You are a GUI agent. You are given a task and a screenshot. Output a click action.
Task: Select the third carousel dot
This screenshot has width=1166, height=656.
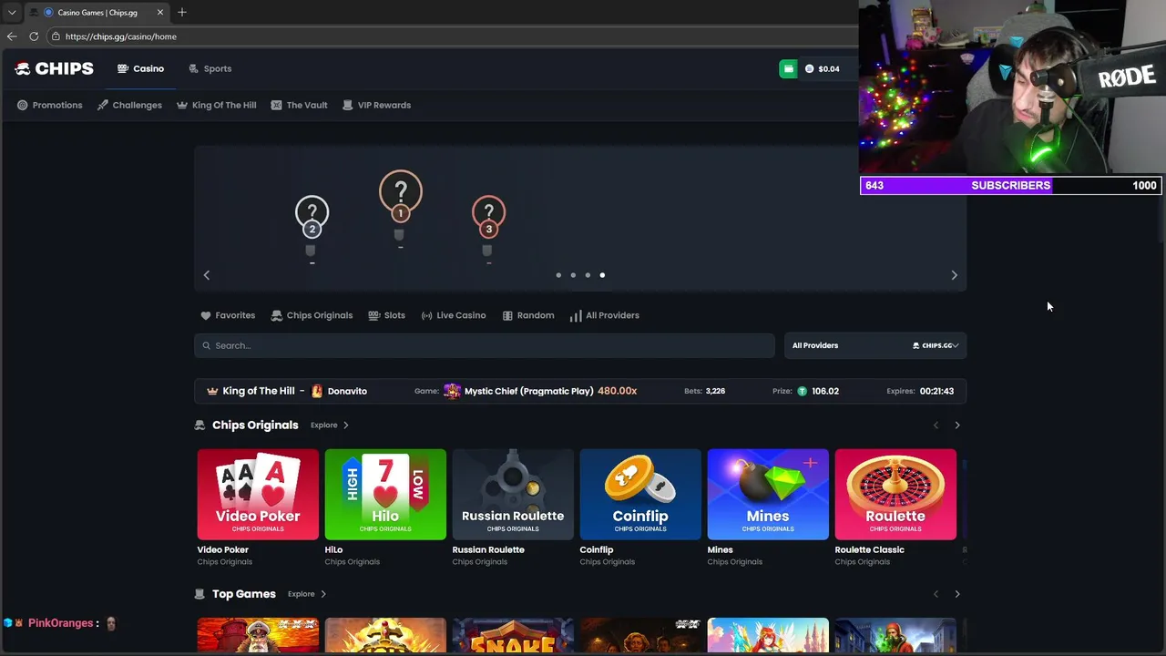[x=588, y=275]
